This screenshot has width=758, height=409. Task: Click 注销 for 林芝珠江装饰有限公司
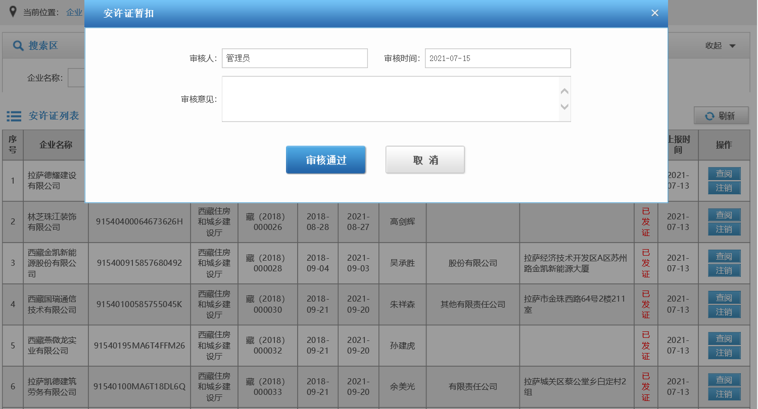(x=724, y=229)
